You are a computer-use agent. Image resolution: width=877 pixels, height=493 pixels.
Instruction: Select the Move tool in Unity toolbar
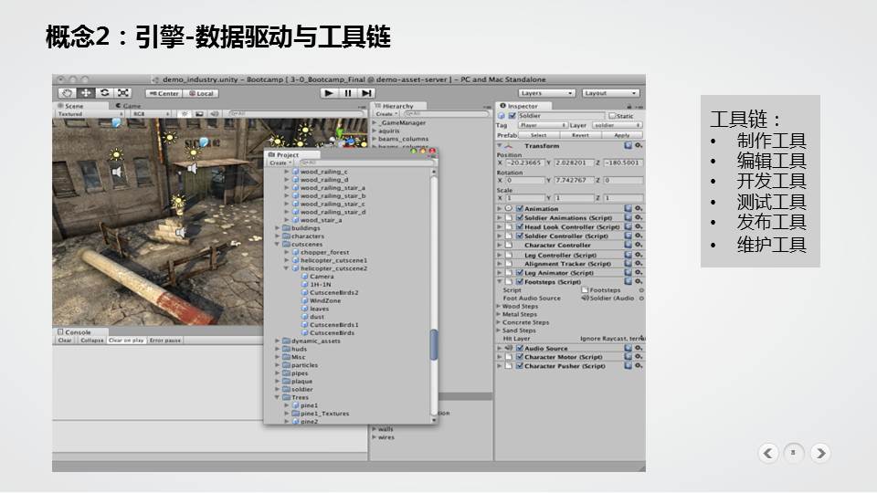[x=86, y=93]
